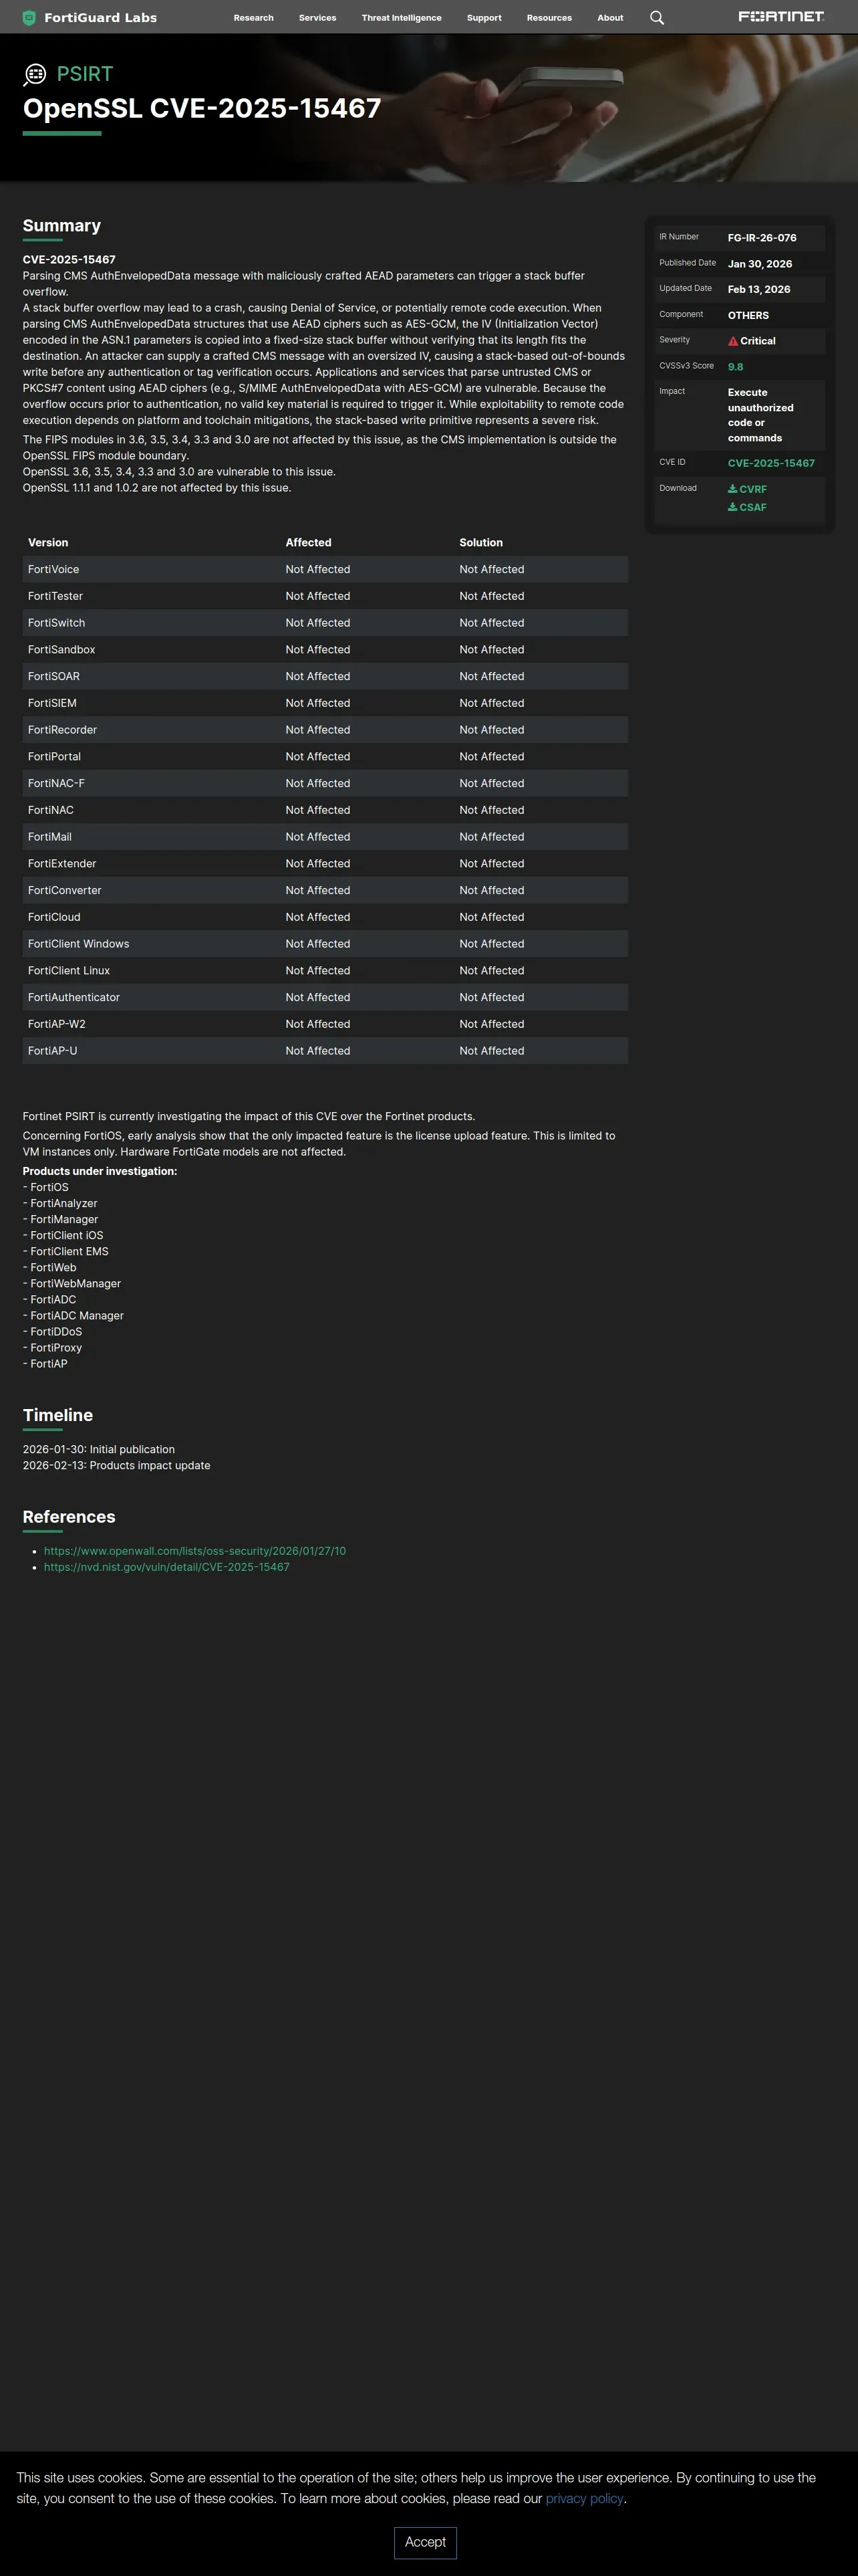
Task: Click FortiNAC Affected cell Not Affected
Action: coord(317,810)
